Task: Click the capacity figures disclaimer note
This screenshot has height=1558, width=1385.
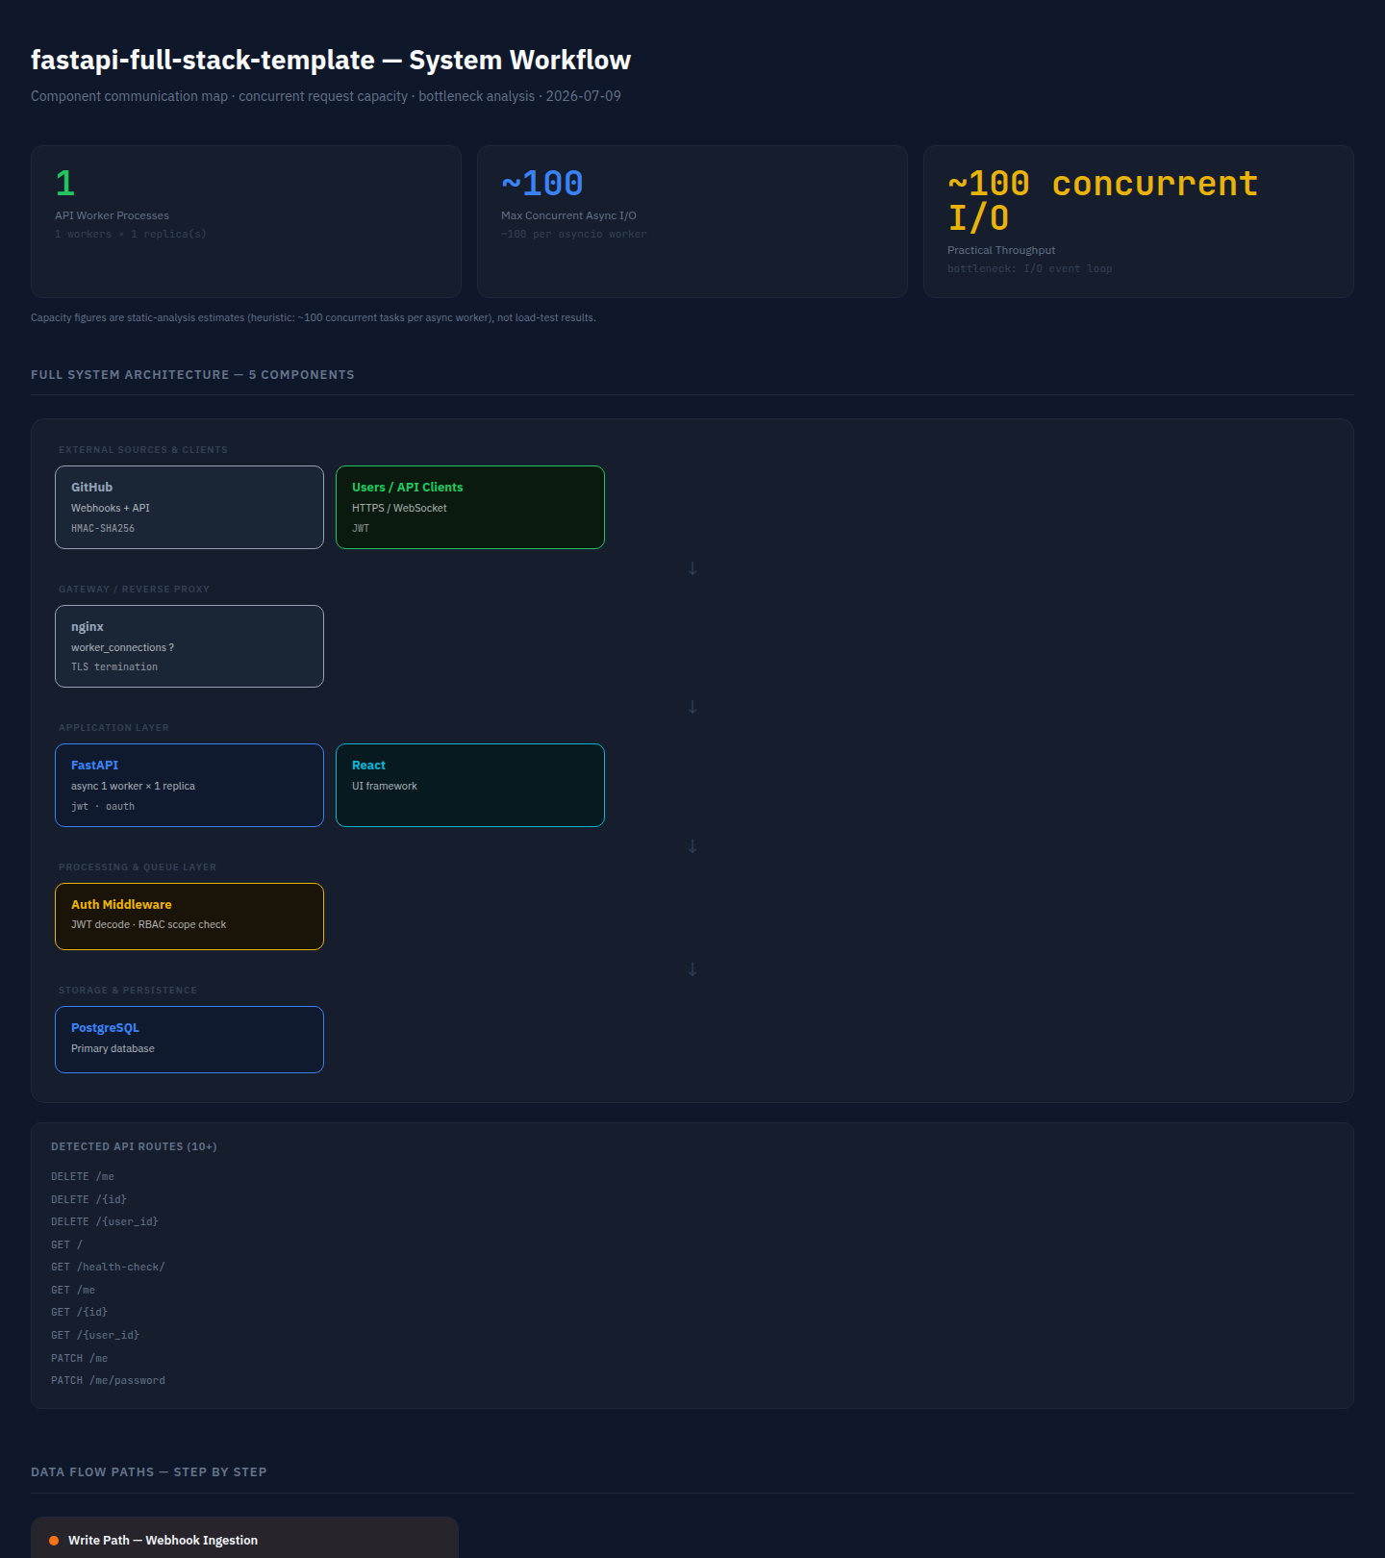Action: [314, 317]
